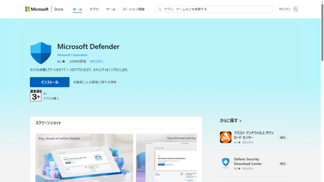Open the 229件の評価 reviews link

(x=78, y=61)
